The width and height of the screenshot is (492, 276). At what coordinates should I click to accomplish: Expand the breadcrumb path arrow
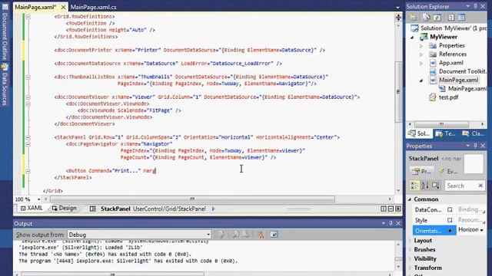tap(214, 209)
